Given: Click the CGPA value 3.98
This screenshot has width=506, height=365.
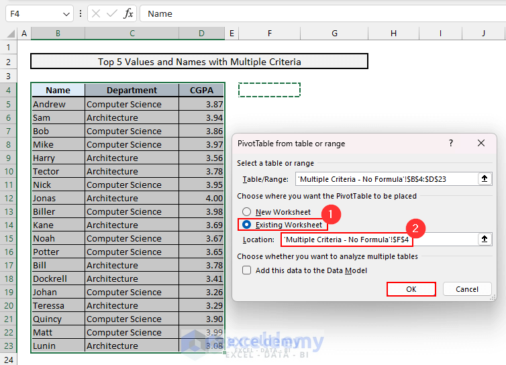Looking at the screenshot, I should click(x=201, y=212).
